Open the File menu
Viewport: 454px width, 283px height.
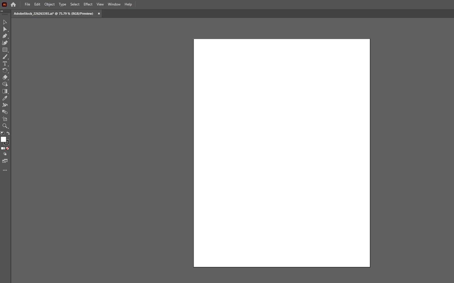27,4
